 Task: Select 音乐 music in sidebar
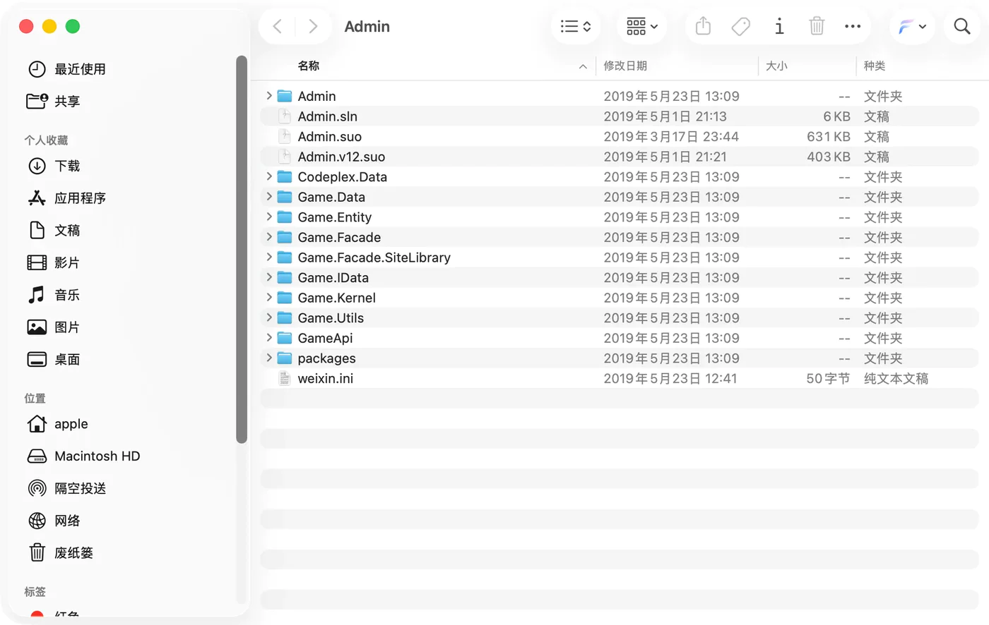53,295
